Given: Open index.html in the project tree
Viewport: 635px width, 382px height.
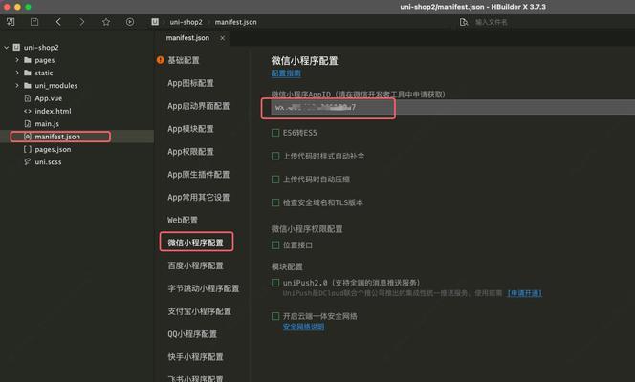Looking at the screenshot, I should pos(53,111).
